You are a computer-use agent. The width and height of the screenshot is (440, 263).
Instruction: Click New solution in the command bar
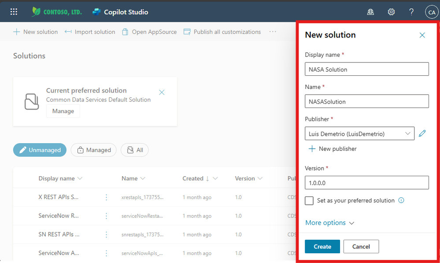click(35, 32)
